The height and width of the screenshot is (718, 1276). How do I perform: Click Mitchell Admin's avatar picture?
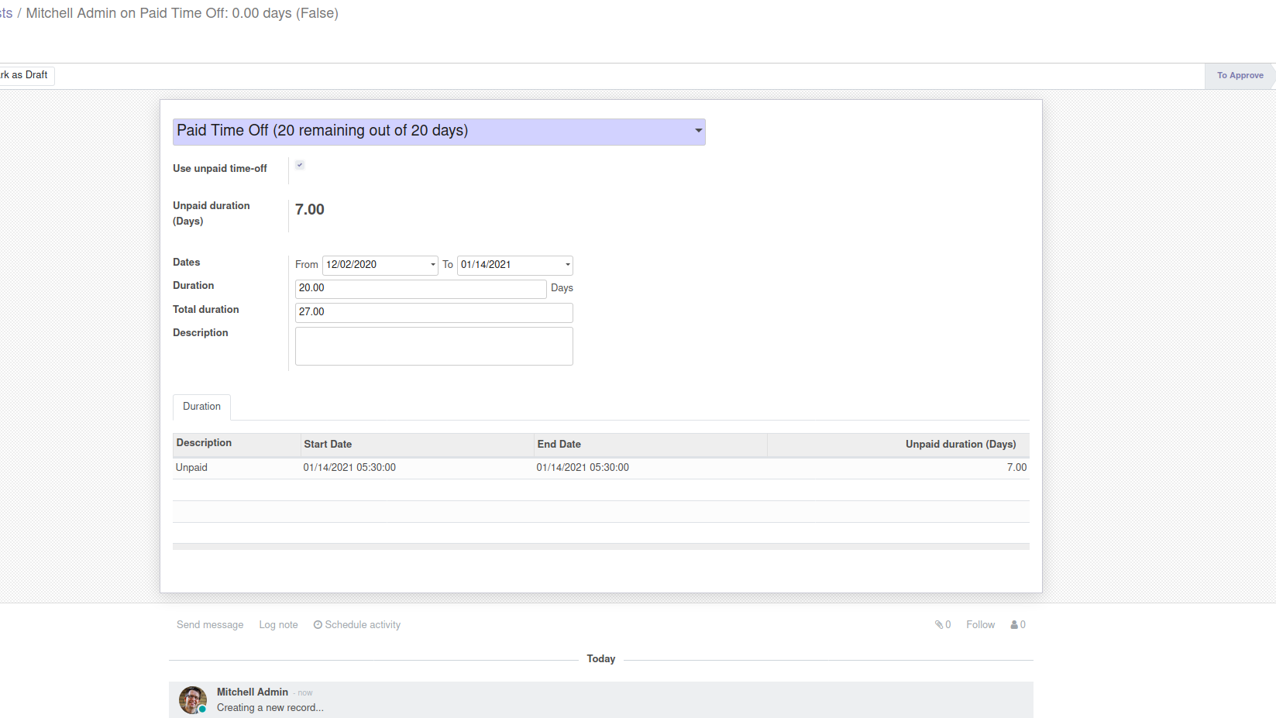193,699
